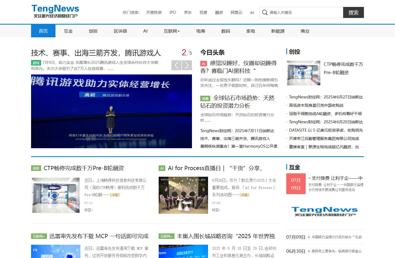Open the link 暑期练秋湖集合 HarmonyOS公开课

click(239, 146)
